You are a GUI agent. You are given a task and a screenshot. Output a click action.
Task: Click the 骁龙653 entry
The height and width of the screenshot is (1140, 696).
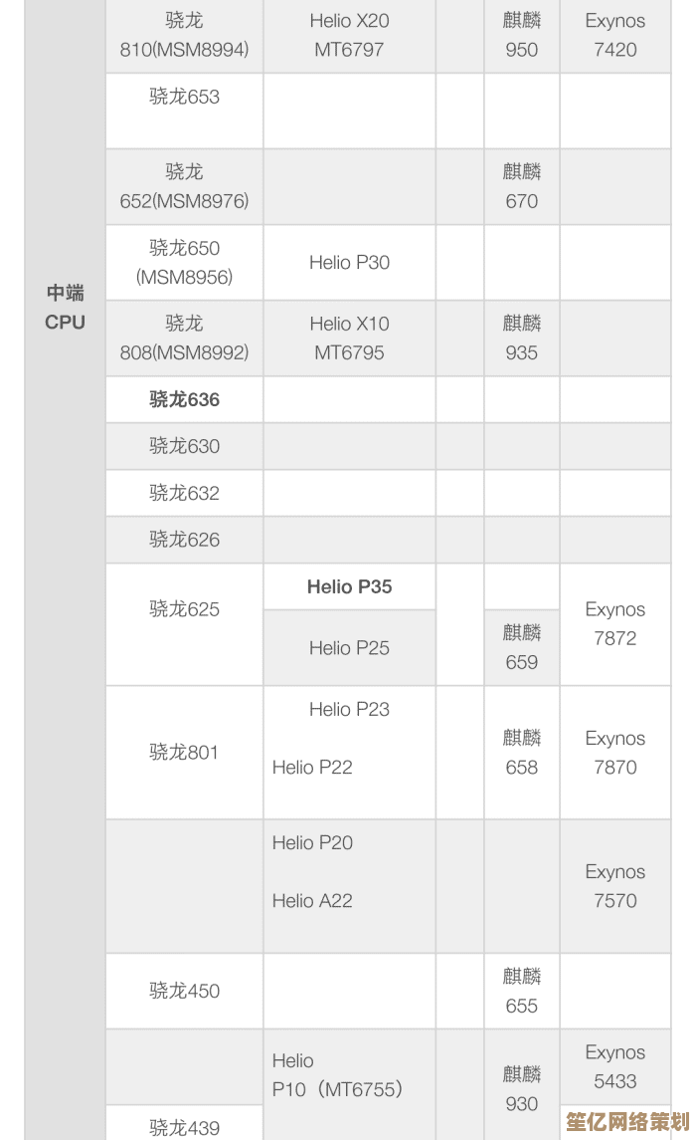184,98
